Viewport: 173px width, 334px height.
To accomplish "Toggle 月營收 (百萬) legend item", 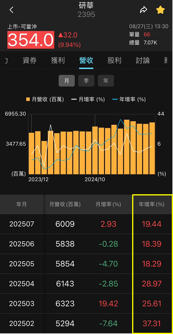I will (45, 99).
